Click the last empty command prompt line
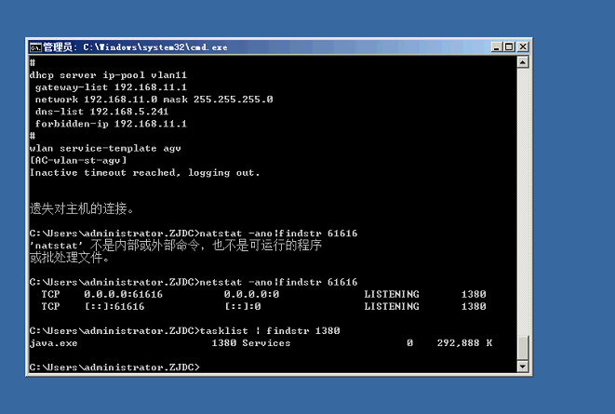Viewport: 615px width, 414px height. [114, 367]
